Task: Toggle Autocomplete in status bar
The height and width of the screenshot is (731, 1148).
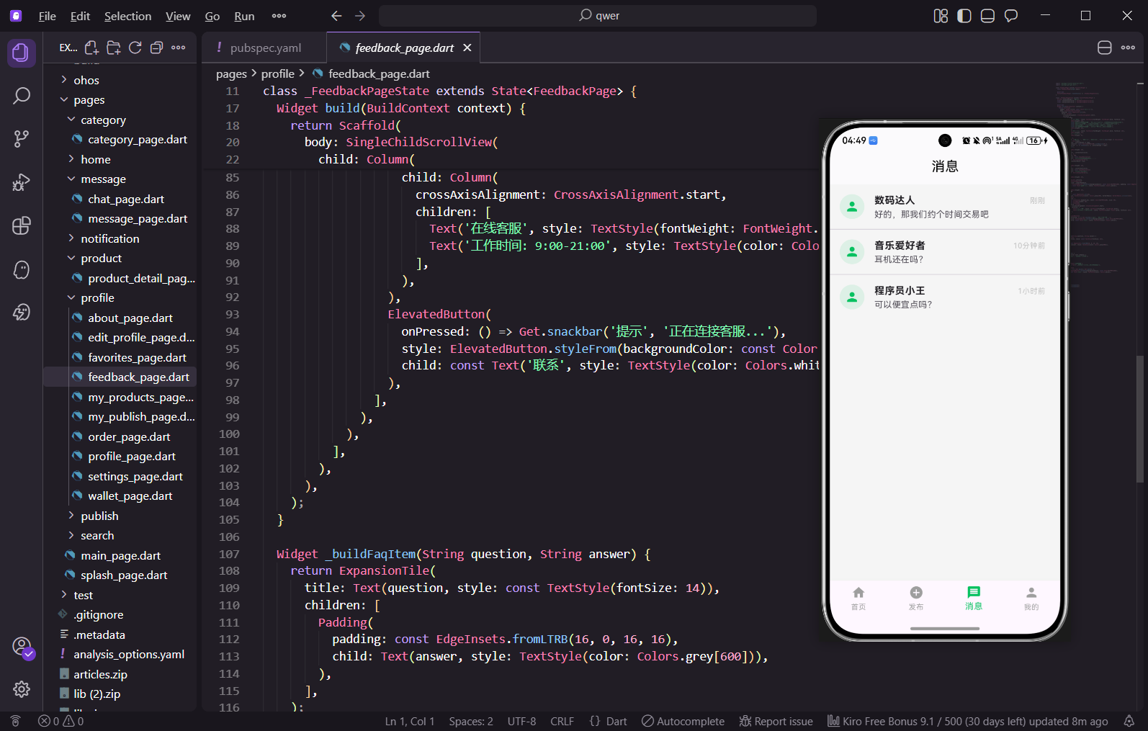Action: click(x=683, y=721)
